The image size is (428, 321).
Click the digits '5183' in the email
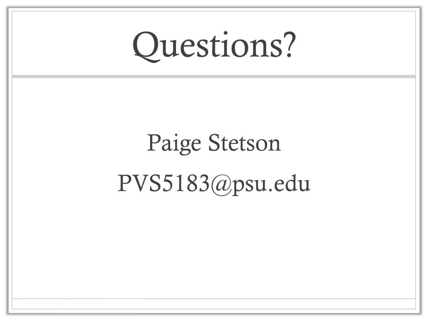point(186,183)
